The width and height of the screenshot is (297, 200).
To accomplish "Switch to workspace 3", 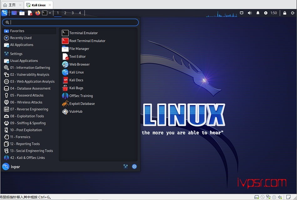I will coord(73,13).
